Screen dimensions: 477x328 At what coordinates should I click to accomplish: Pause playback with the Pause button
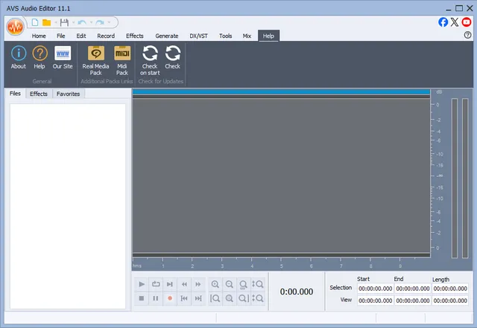(x=156, y=298)
